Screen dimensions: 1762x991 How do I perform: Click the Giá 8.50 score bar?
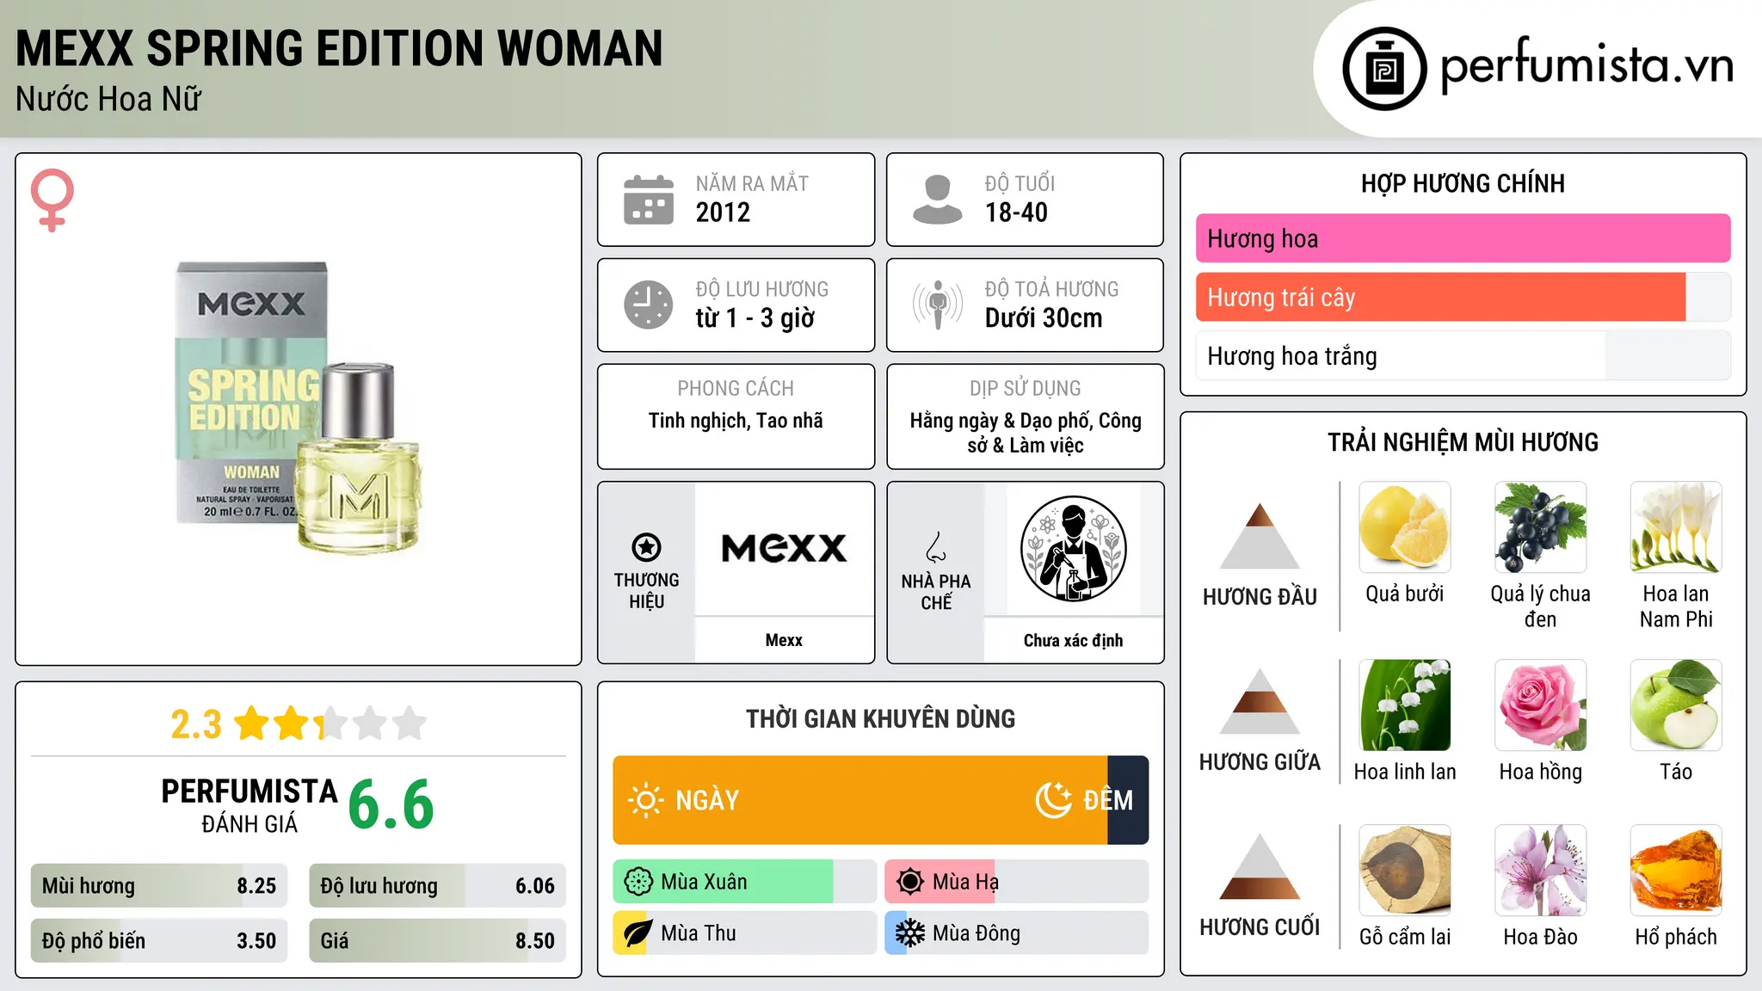click(437, 940)
